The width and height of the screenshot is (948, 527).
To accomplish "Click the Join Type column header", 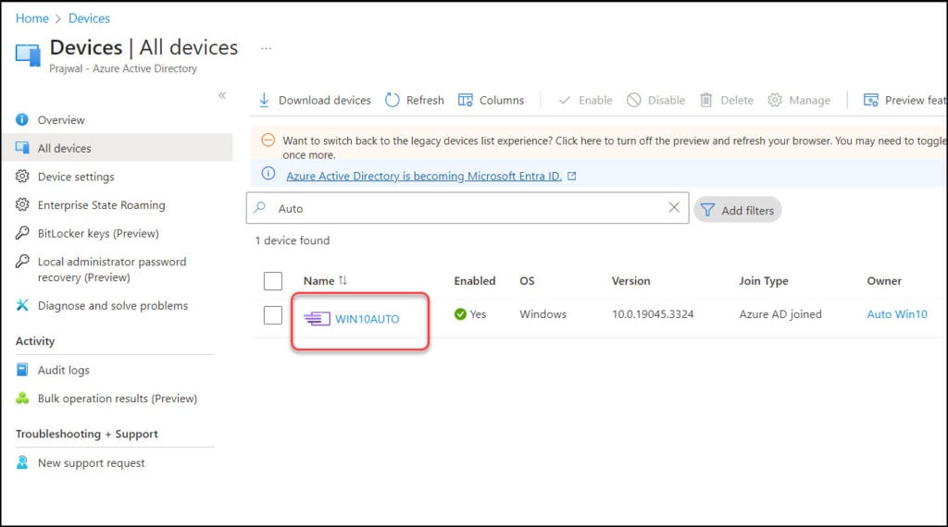I will [763, 281].
